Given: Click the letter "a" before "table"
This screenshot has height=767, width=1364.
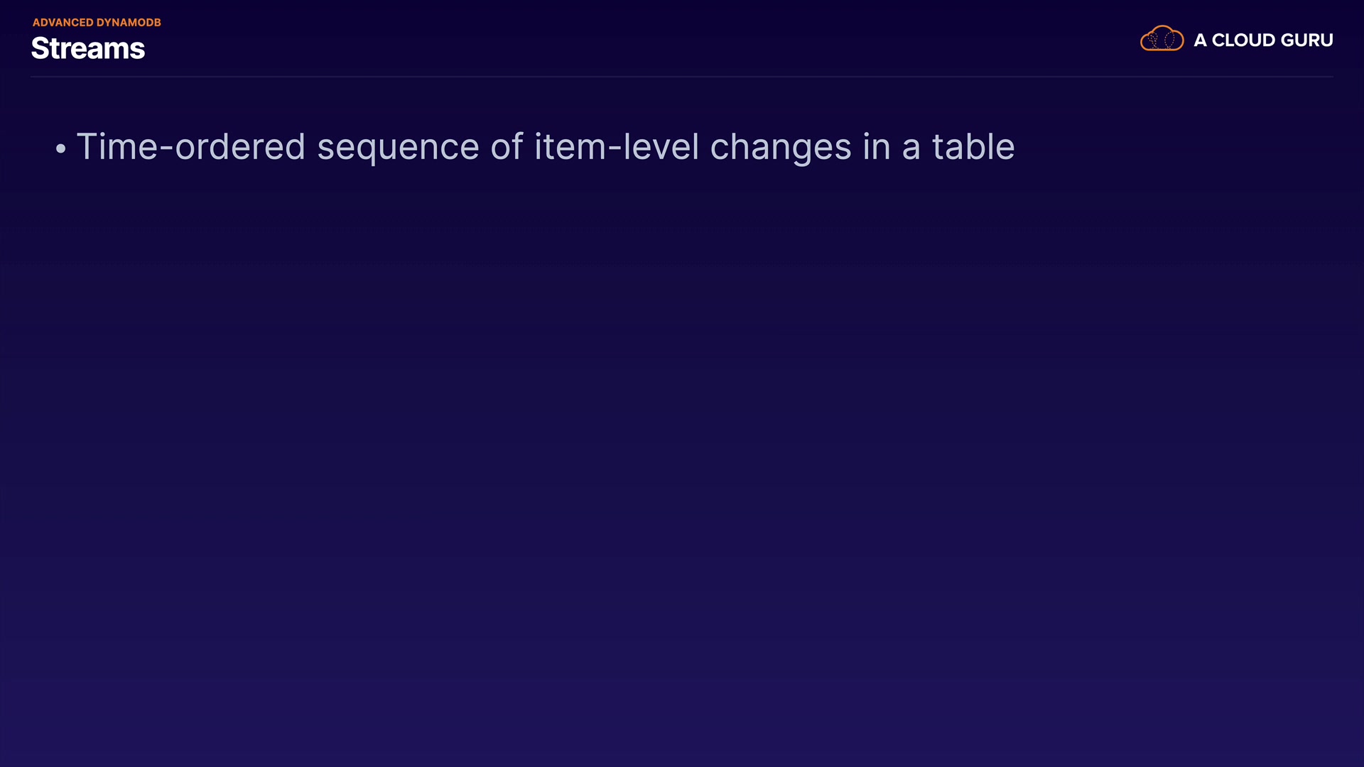Looking at the screenshot, I should point(911,148).
